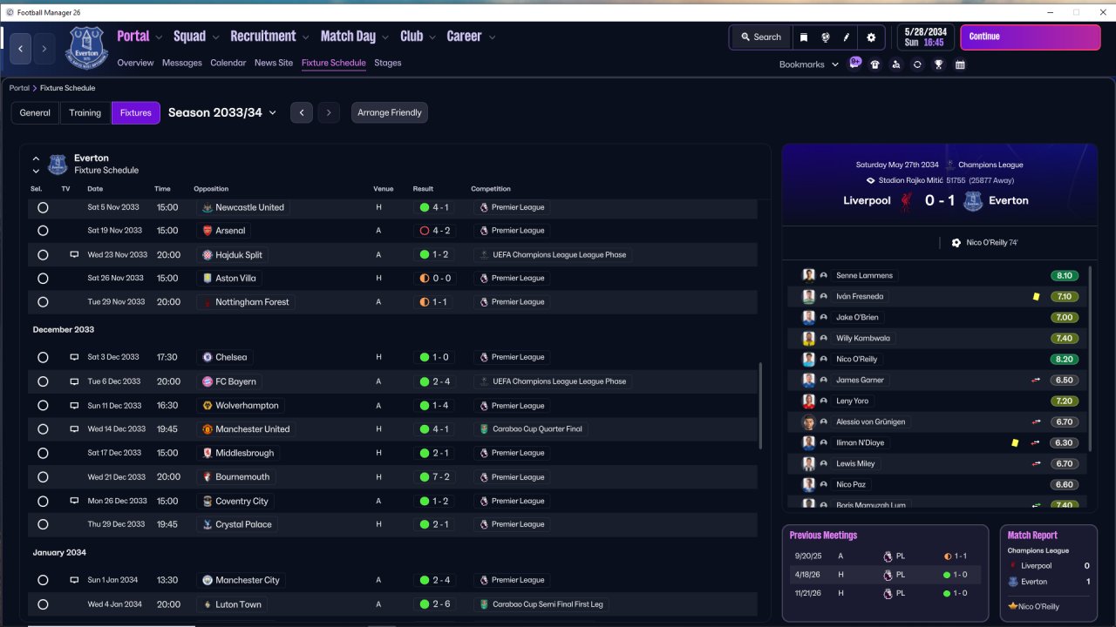Click Manchester United badge in fixtures
This screenshot has height=627, width=1116.
[207, 429]
